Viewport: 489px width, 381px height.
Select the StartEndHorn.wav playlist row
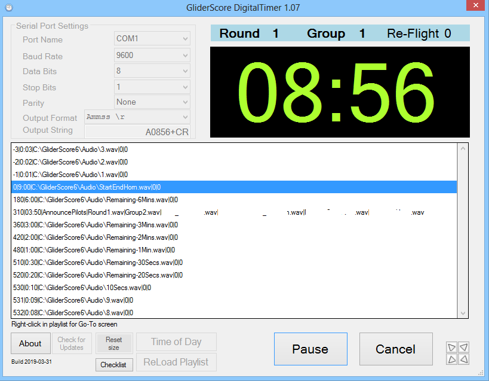coord(234,187)
